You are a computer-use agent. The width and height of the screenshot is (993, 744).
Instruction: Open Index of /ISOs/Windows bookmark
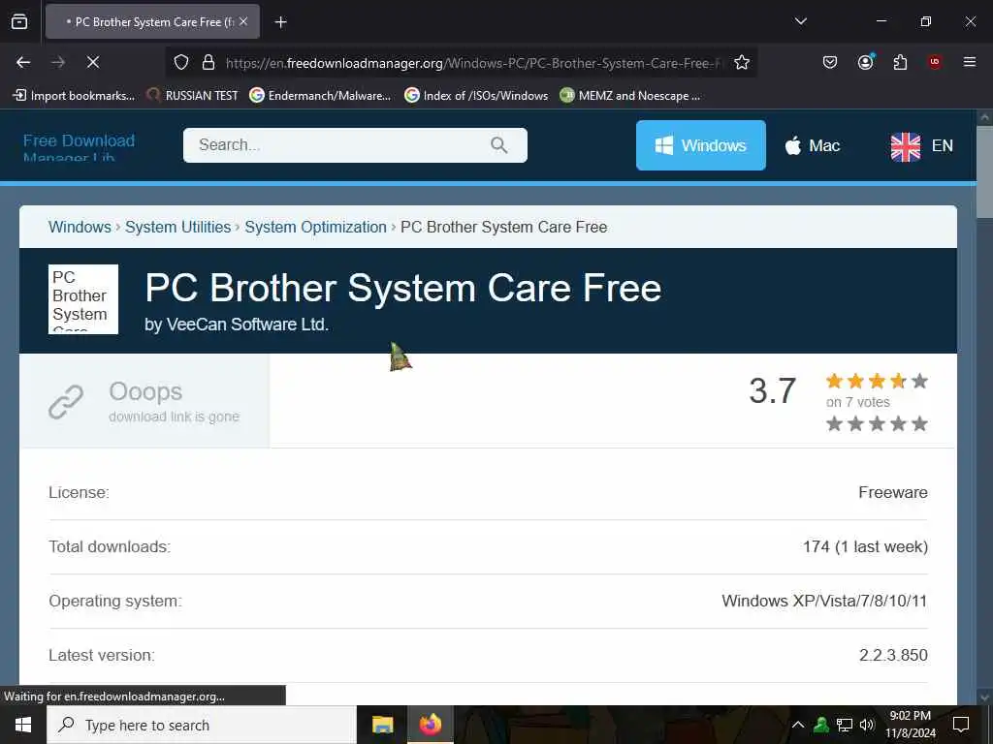476,96
